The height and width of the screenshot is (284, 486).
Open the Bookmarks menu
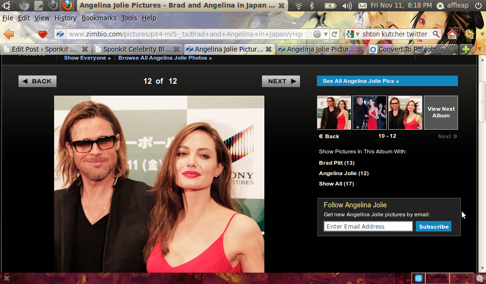(x=99, y=18)
